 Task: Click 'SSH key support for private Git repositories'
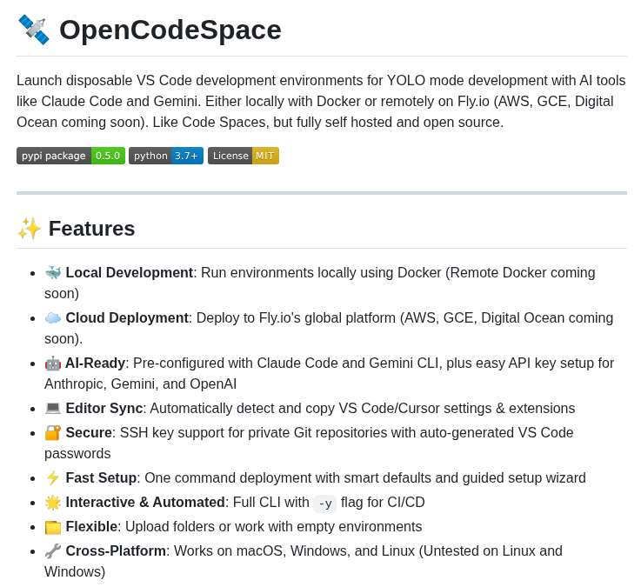pyautogui.click(x=253, y=432)
